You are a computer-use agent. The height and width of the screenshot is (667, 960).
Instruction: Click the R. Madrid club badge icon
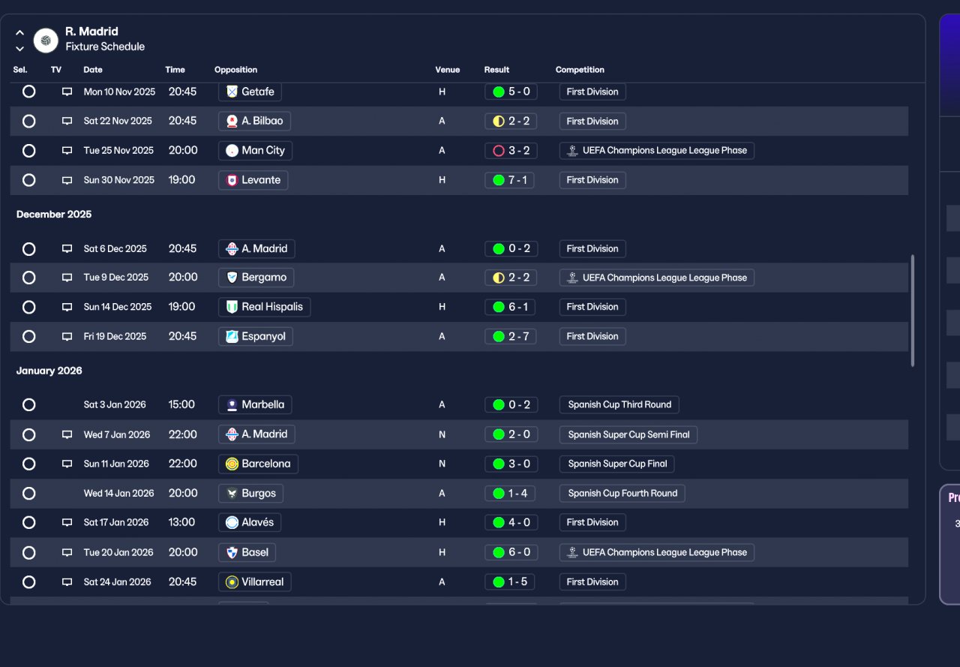point(46,41)
